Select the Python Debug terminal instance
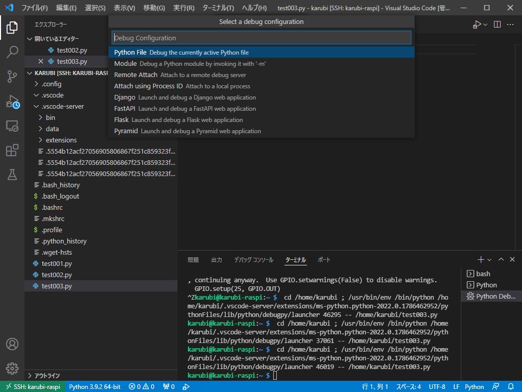 point(491,297)
